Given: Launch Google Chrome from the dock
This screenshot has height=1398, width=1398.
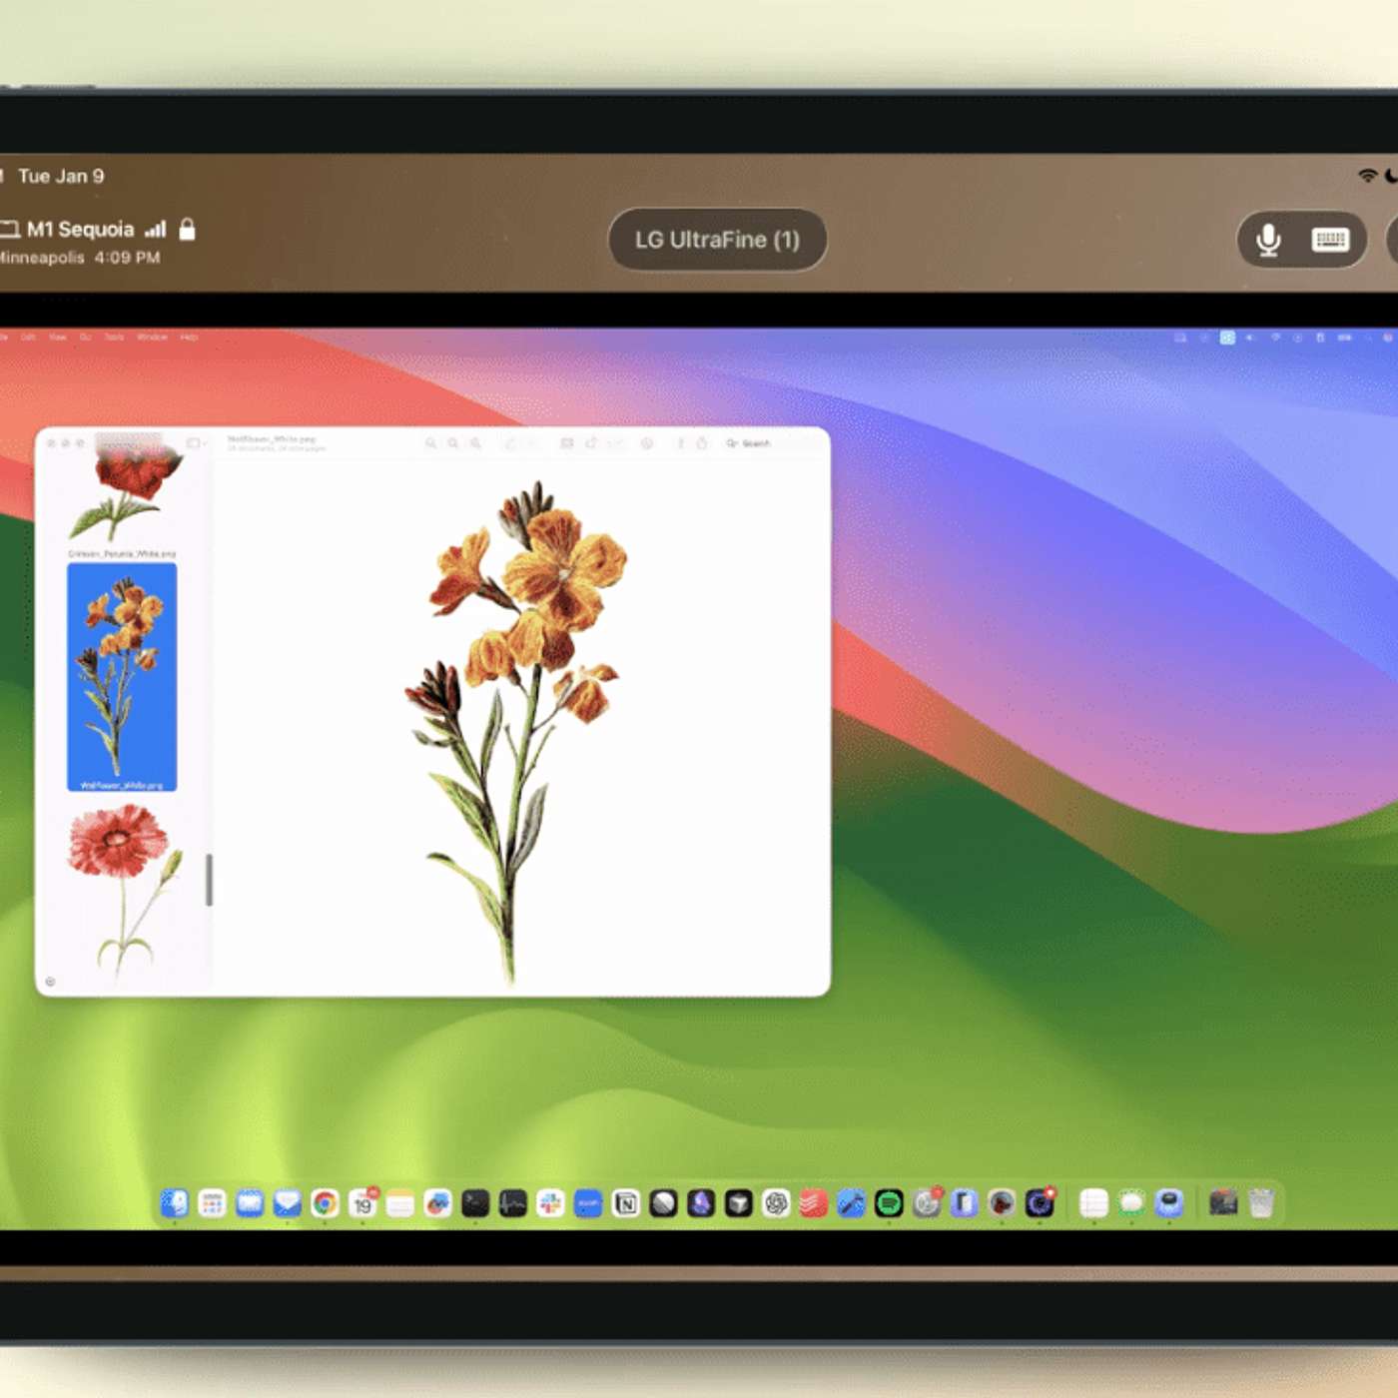Looking at the screenshot, I should click(x=325, y=1203).
